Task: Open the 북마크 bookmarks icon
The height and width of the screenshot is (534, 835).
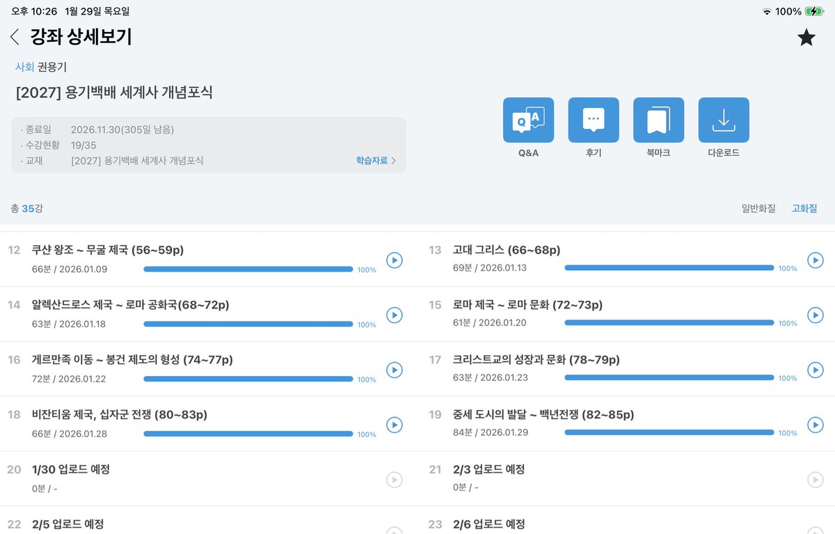Action: [658, 120]
